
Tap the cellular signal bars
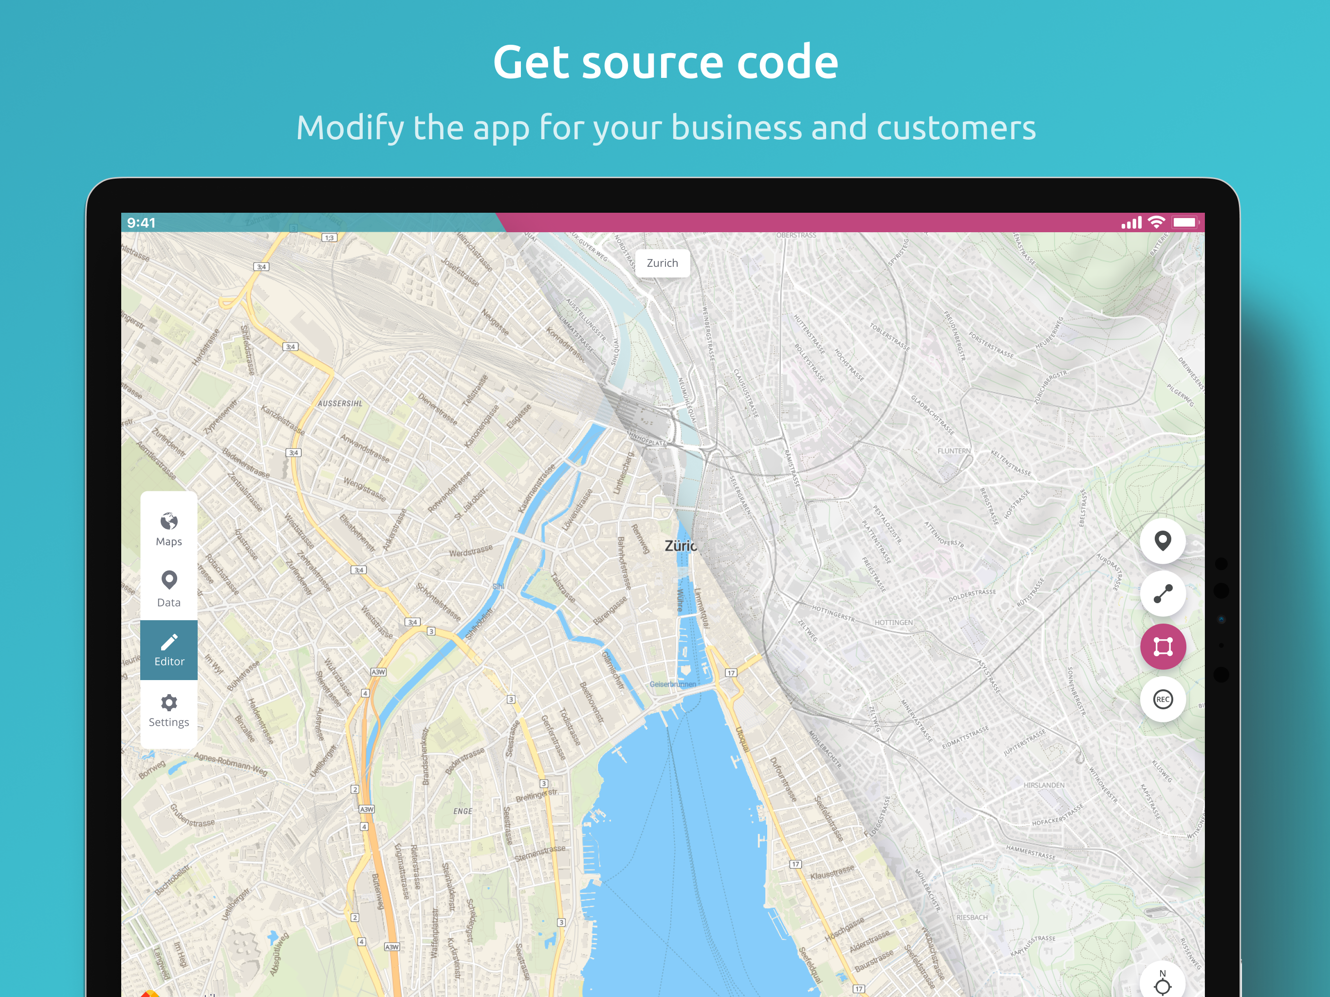[1131, 223]
